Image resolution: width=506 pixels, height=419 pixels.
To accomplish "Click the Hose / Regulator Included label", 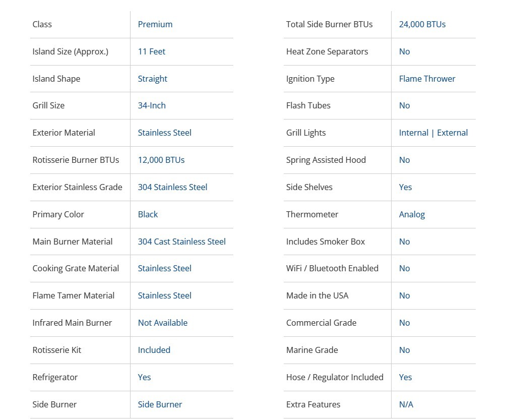I will coord(334,377).
